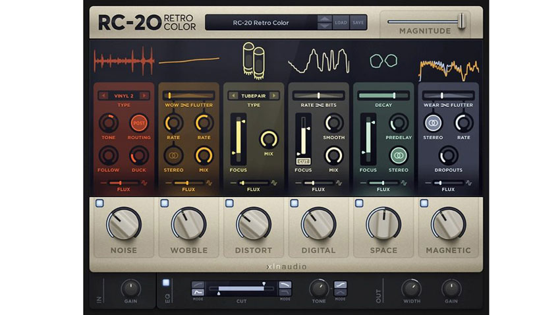Image resolution: width=560 pixels, height=315 pixels.
Task: Click the Flutter RATE knob in Wobble
Action: pyautogui.click(x=204, y=123)
